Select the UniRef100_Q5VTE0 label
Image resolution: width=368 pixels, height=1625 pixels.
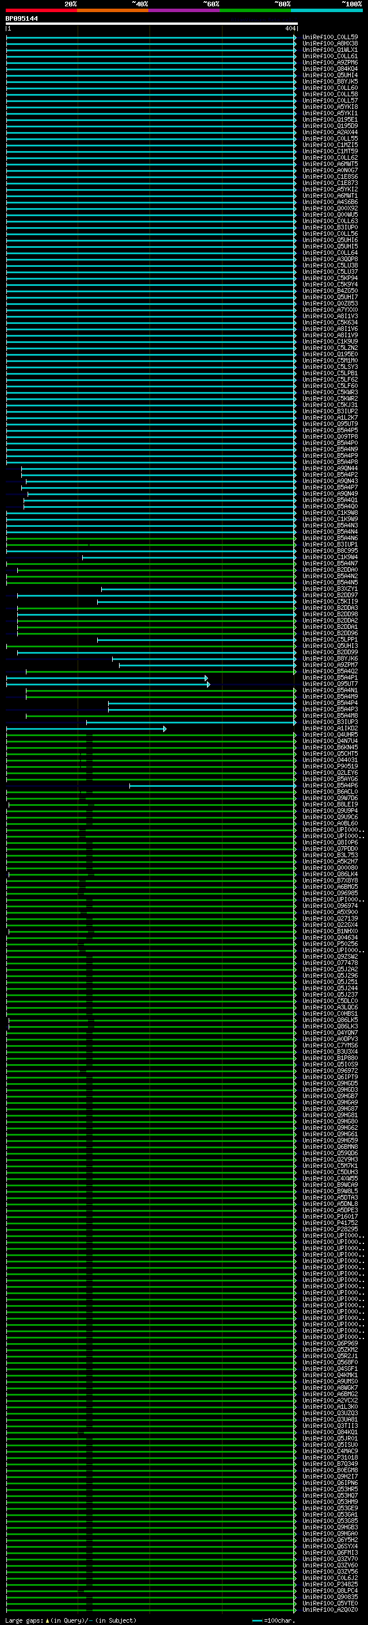[x=330, y=1604]
